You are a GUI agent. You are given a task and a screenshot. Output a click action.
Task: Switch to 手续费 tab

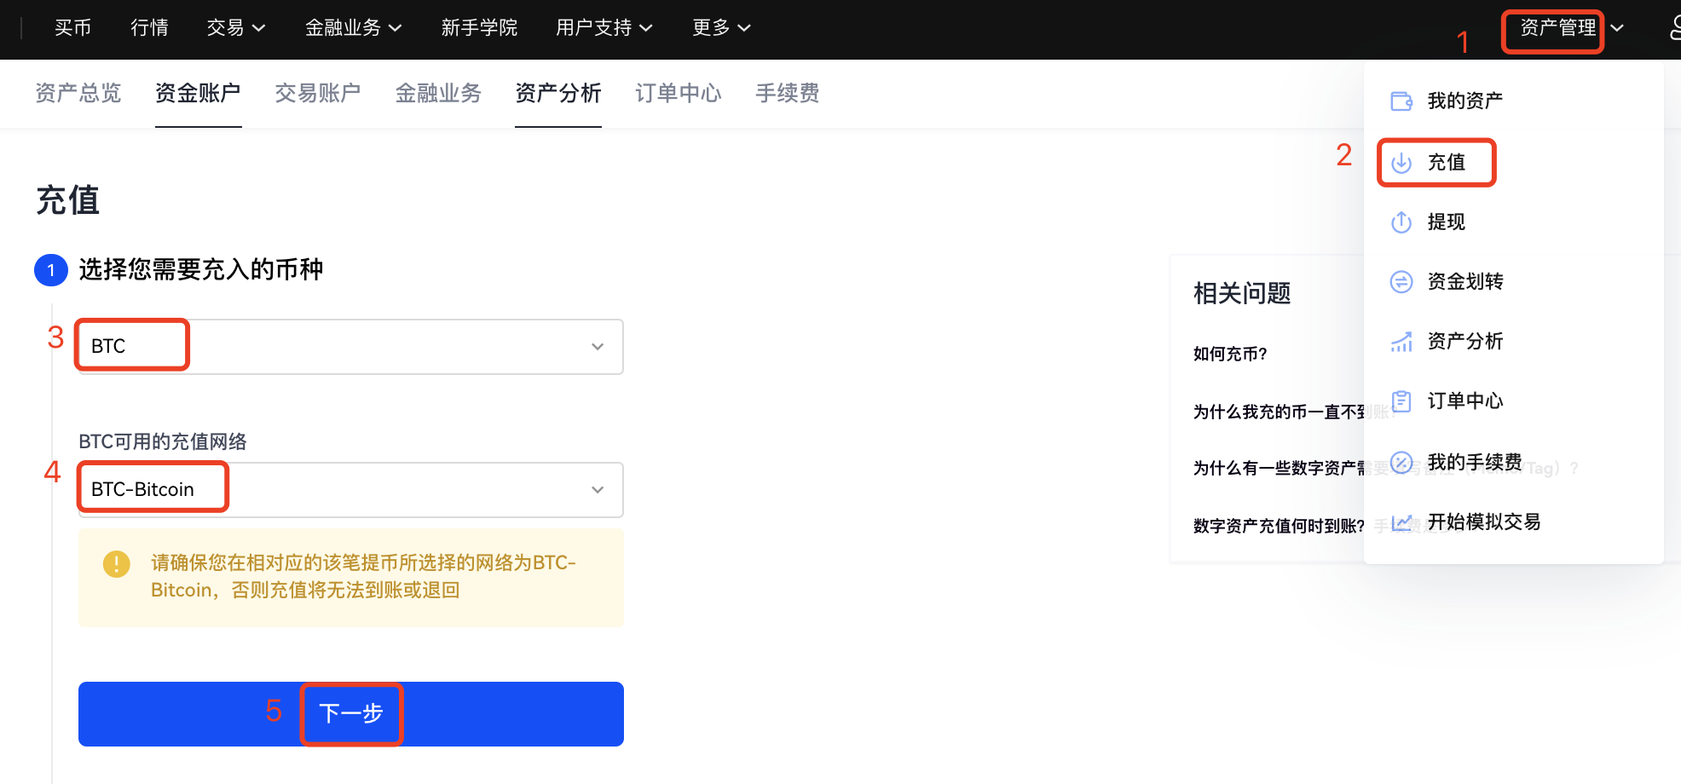(787, 93)
